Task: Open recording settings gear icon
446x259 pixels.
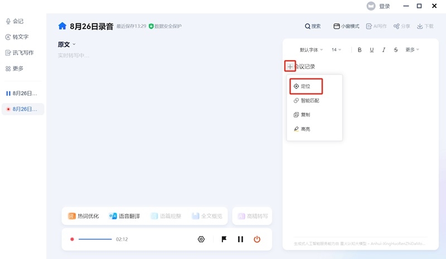Action: pyautogui.click(x=201, y=239)
